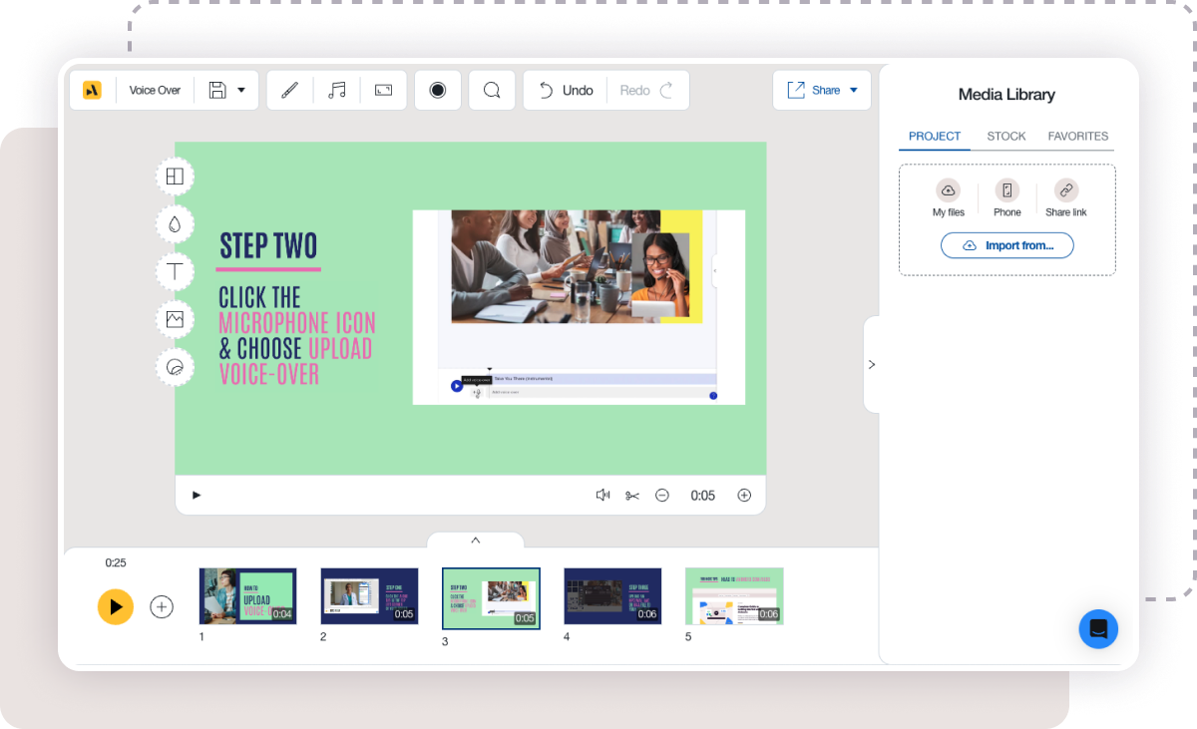Select the layout templates tool
Screen dimensions: 1197x729
click(175, 176)
